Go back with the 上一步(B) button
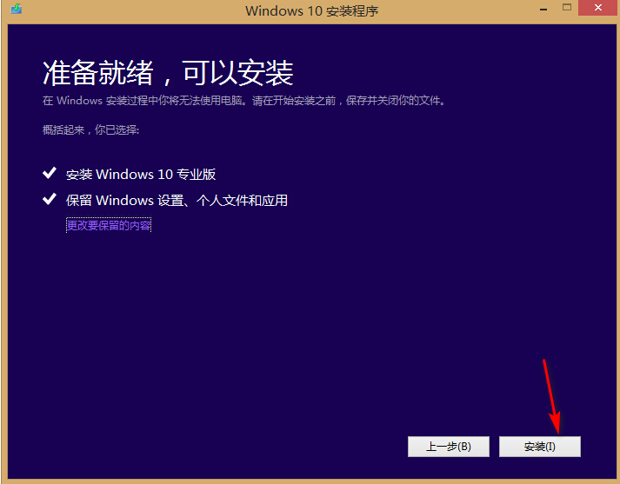 click(x=449, y=447)
